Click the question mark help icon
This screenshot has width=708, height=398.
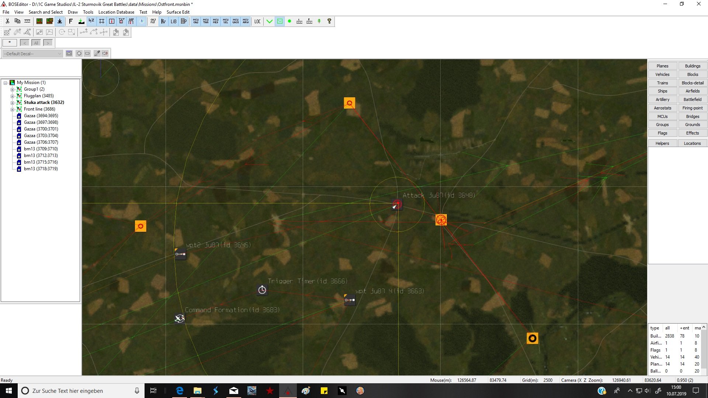329,21
